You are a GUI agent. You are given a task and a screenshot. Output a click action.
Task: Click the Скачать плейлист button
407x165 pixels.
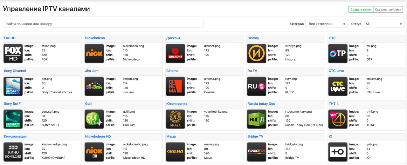pyautogui.click(x=388, y=10)
